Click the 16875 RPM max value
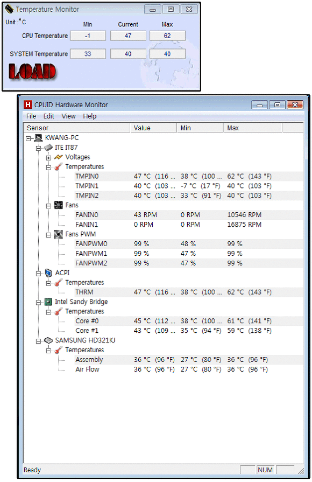The height and width of the screenshot is (482, 312). click(244, 225)
